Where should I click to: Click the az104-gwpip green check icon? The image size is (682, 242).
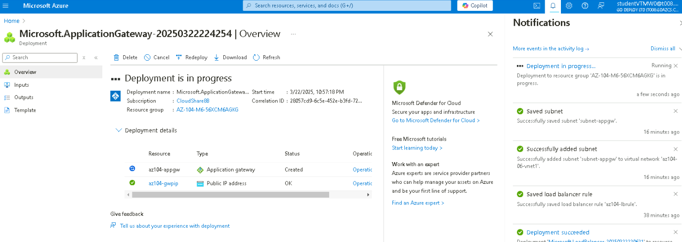(x=132, y=182)
